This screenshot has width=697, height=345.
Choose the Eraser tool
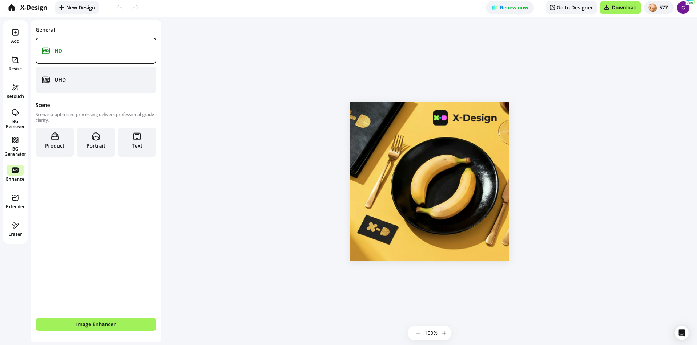click(x=15, y=229)
